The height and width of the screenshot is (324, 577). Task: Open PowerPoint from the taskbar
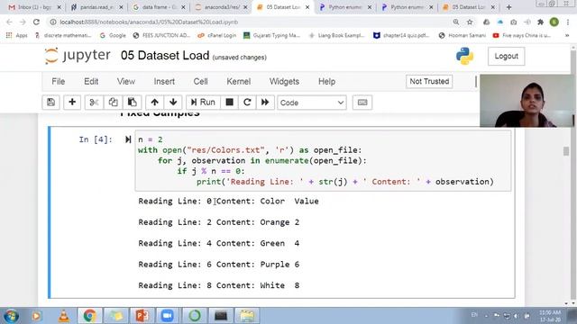(142, 316)
